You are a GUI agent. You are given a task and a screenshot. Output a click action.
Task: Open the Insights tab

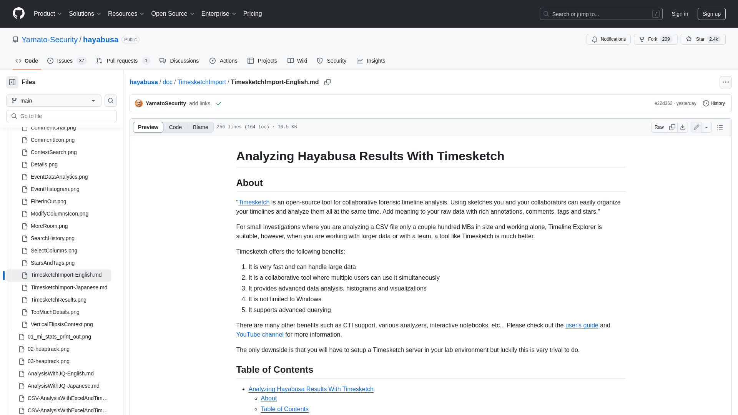click(371, 61)
